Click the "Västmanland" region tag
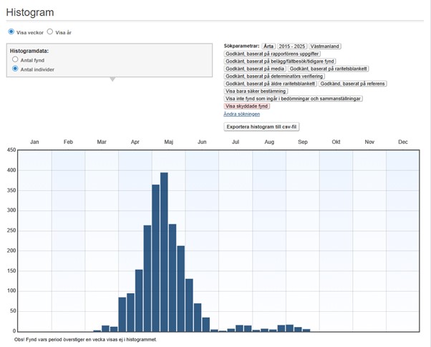The width and height of the screenshot is (431, 347). 325,46
